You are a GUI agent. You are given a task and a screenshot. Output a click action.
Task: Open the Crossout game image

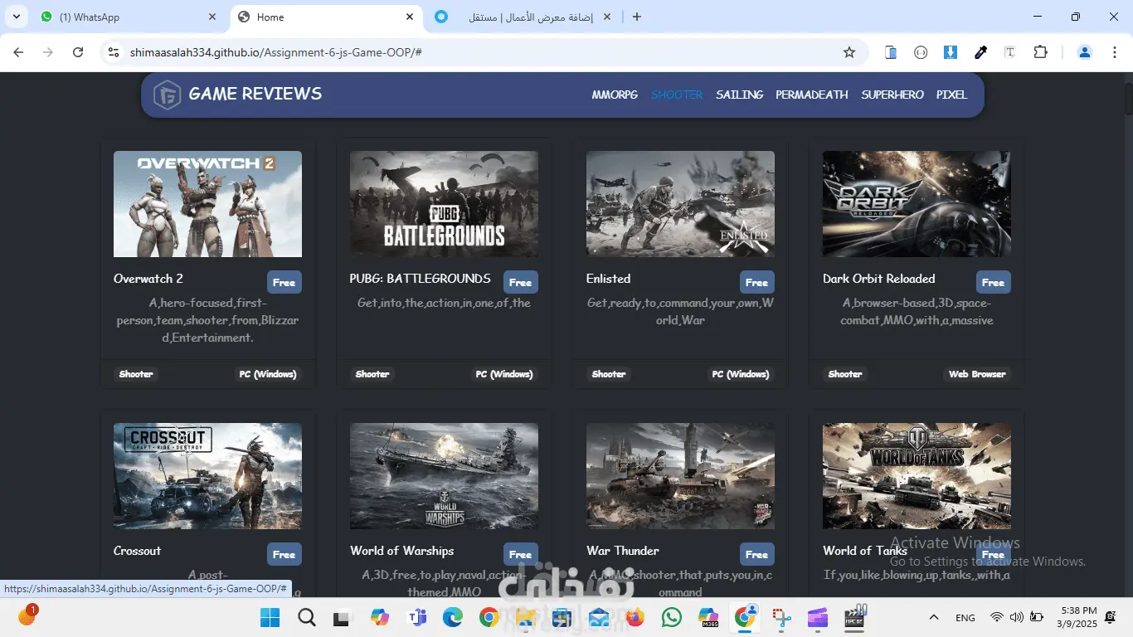(207, 476)
